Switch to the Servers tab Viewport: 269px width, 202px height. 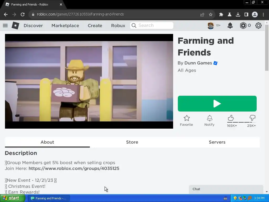click(217, 142)
